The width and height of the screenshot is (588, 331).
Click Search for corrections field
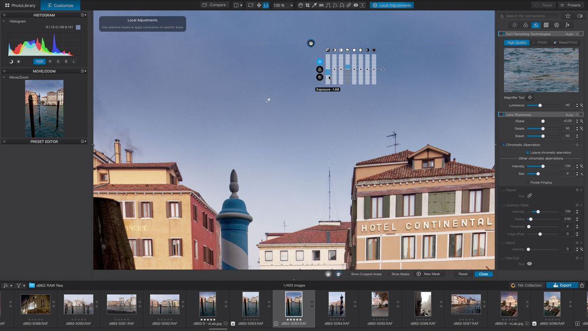point(529,16)
